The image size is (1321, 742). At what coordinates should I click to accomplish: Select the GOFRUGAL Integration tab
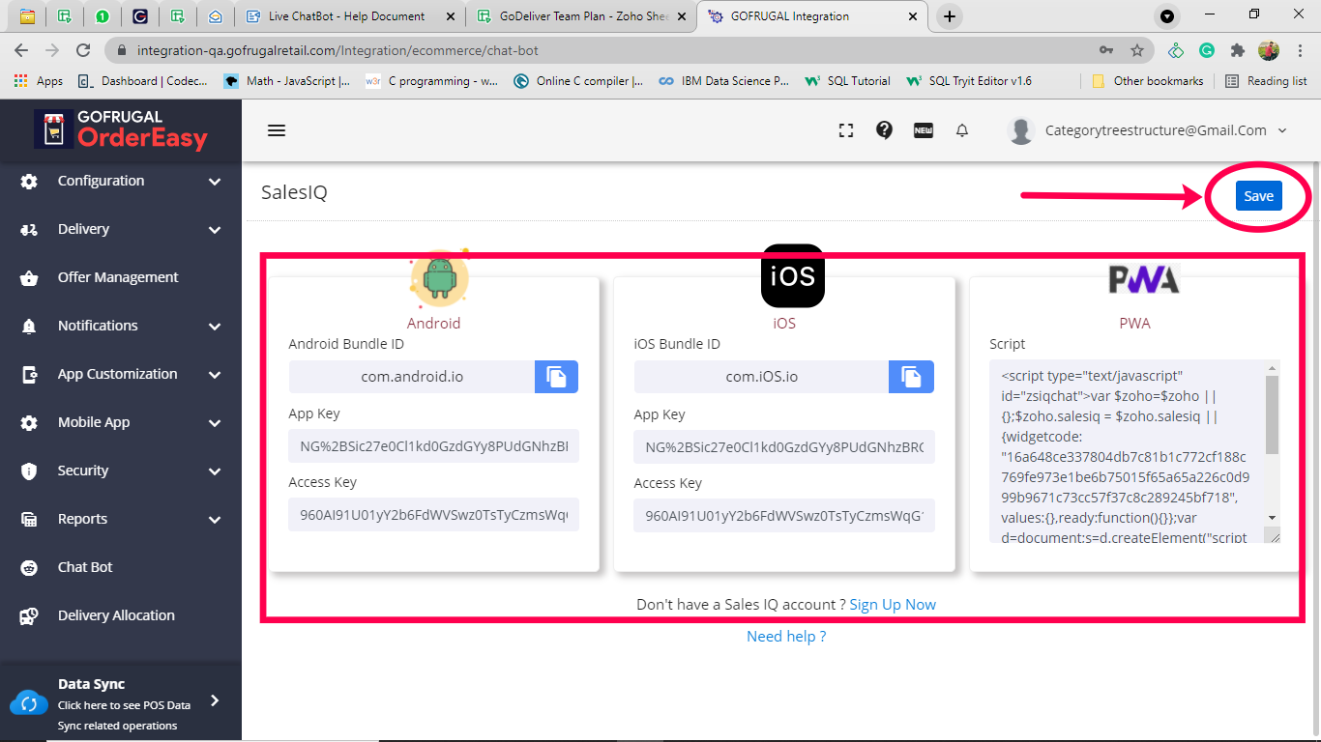click(813, 16)
